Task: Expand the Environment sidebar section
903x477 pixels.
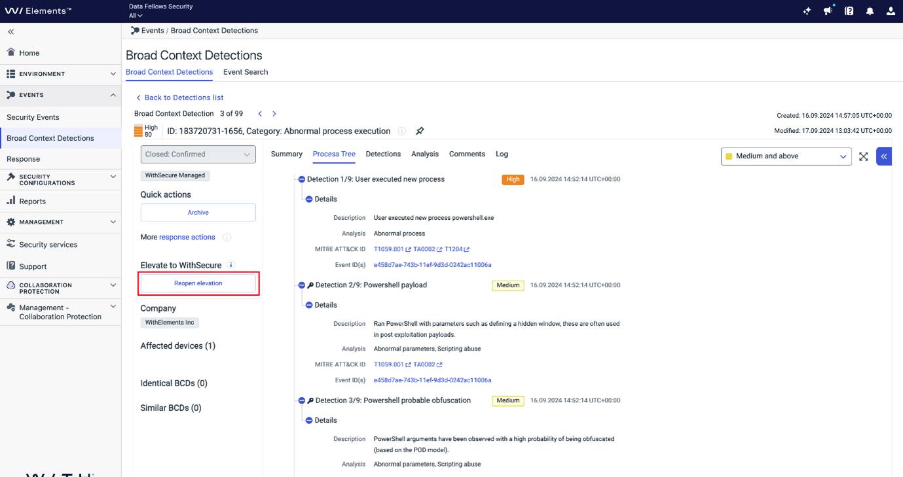Action: [60, 74]
